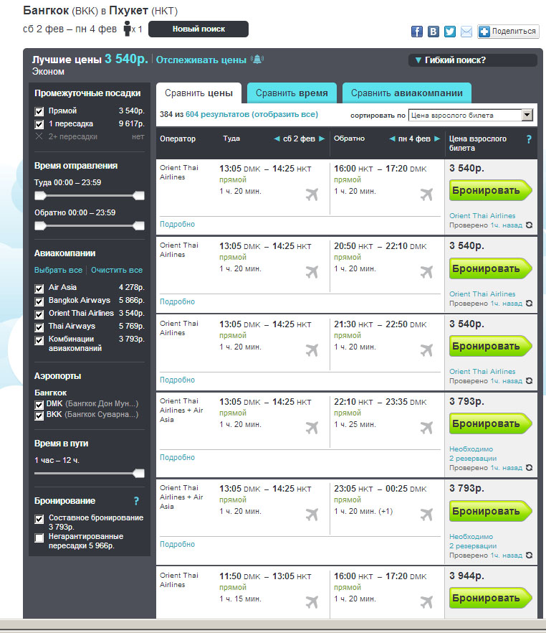Image resolution: width=546 pixels, height=633 pixels.
Task: Book first 3 540р. flight with 16:00 return
Action: click(490, 191)
